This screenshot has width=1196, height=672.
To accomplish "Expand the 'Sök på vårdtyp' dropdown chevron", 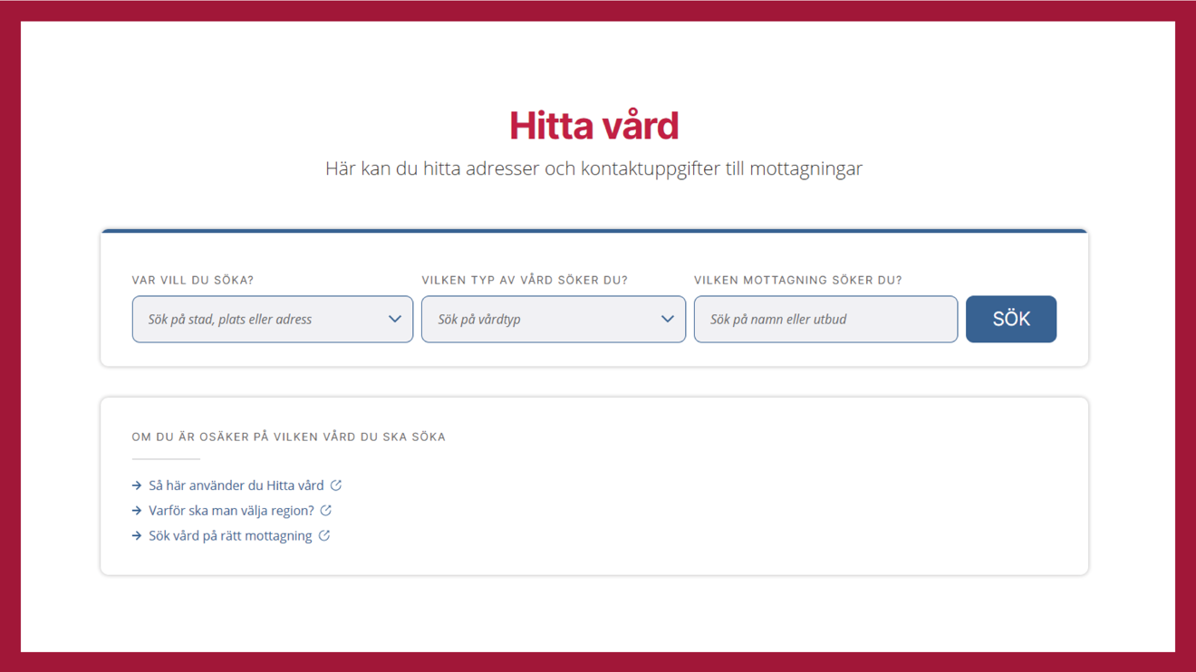I will [x=667, y=319].
